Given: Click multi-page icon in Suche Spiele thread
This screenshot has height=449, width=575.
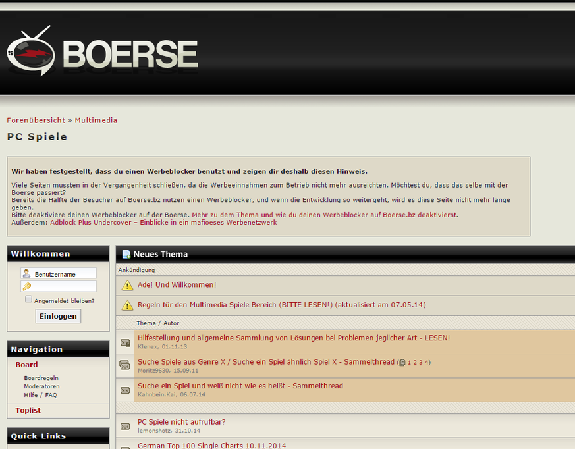Looking at the screenshot, I should tap(402, 363).
